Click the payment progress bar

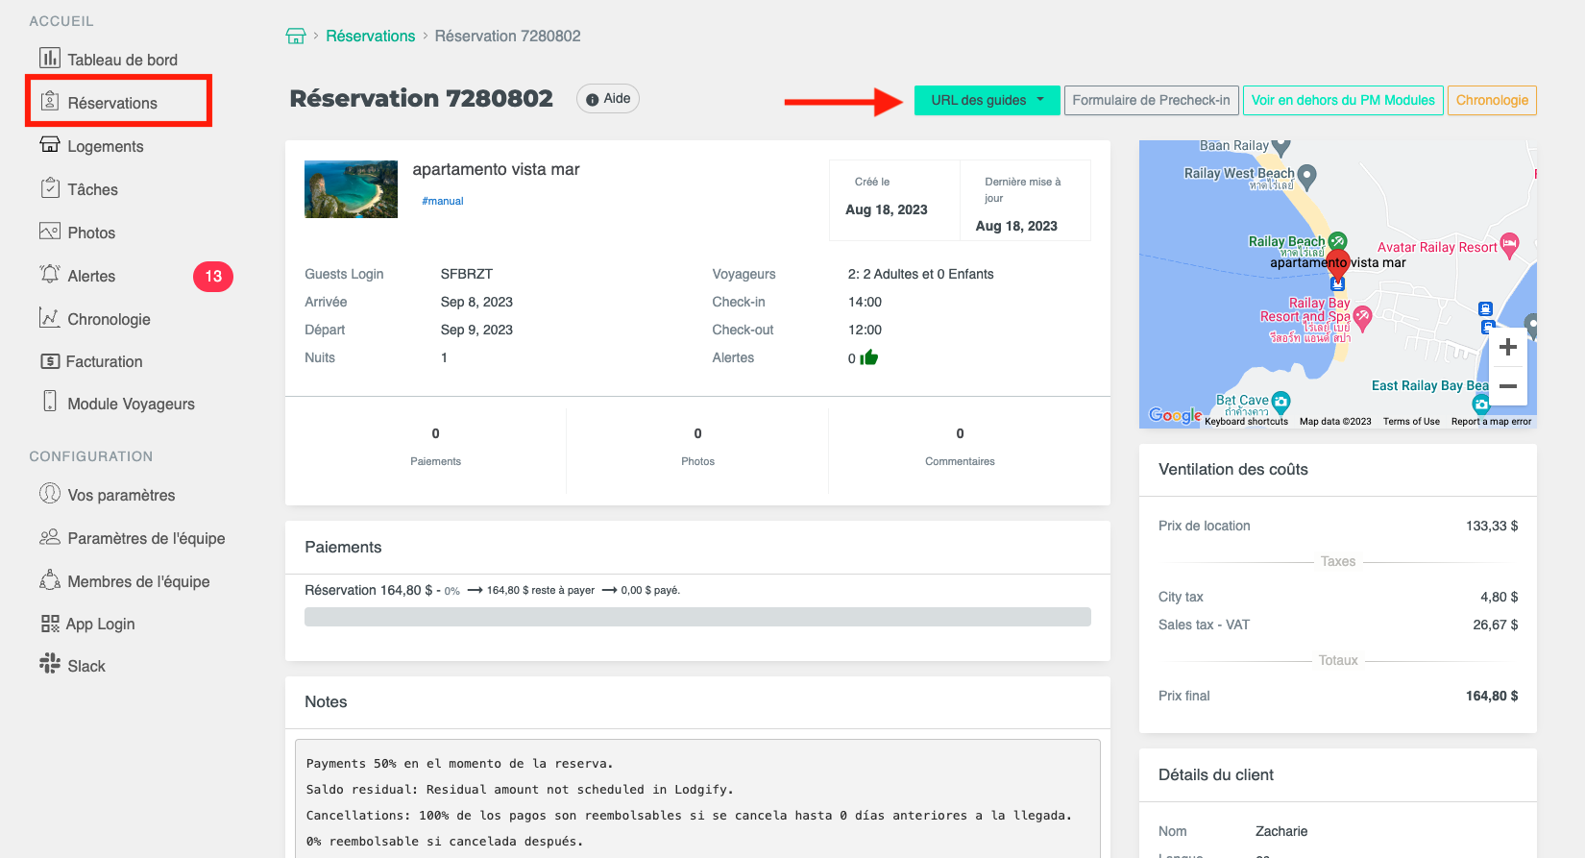coord(697,617)
